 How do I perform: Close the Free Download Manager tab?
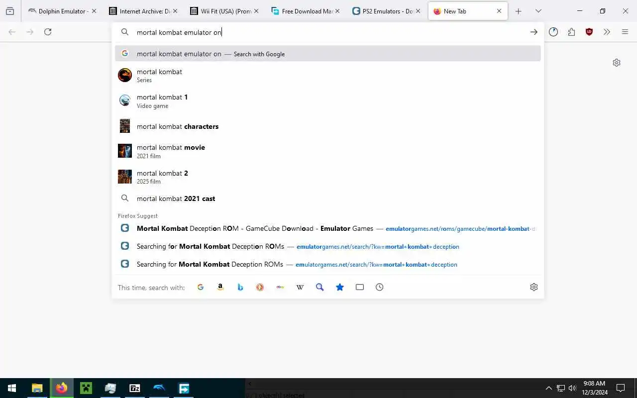click(x=337, y=11)
